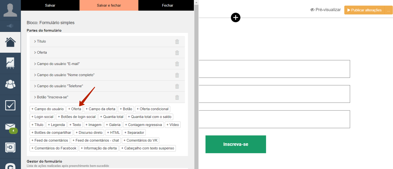This screenshot has height=169, width=393.
Task: Expand the Botão "Inscreva-se" row
Action: point(52,97)
